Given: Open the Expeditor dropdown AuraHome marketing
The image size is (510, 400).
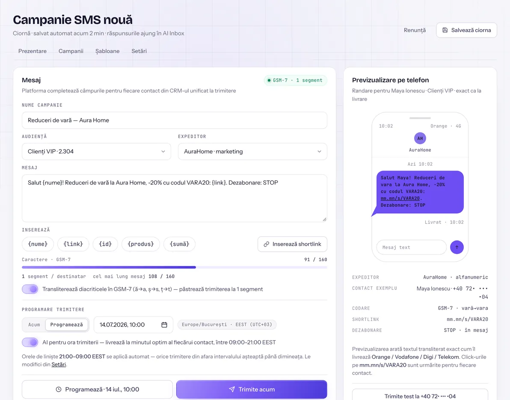Looking at the screenshot, I should (252, 151).
